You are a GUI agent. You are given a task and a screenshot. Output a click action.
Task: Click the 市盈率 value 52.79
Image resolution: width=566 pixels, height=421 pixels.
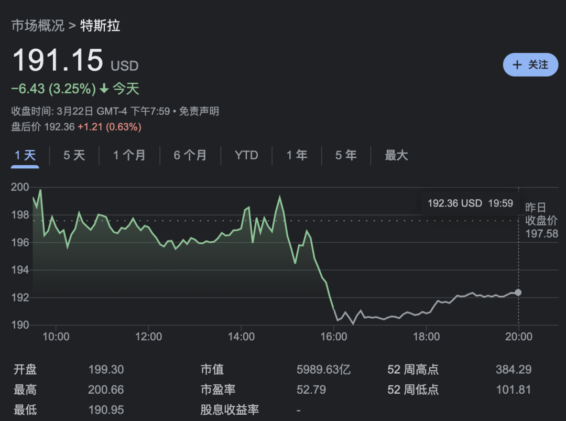point(311,390)
